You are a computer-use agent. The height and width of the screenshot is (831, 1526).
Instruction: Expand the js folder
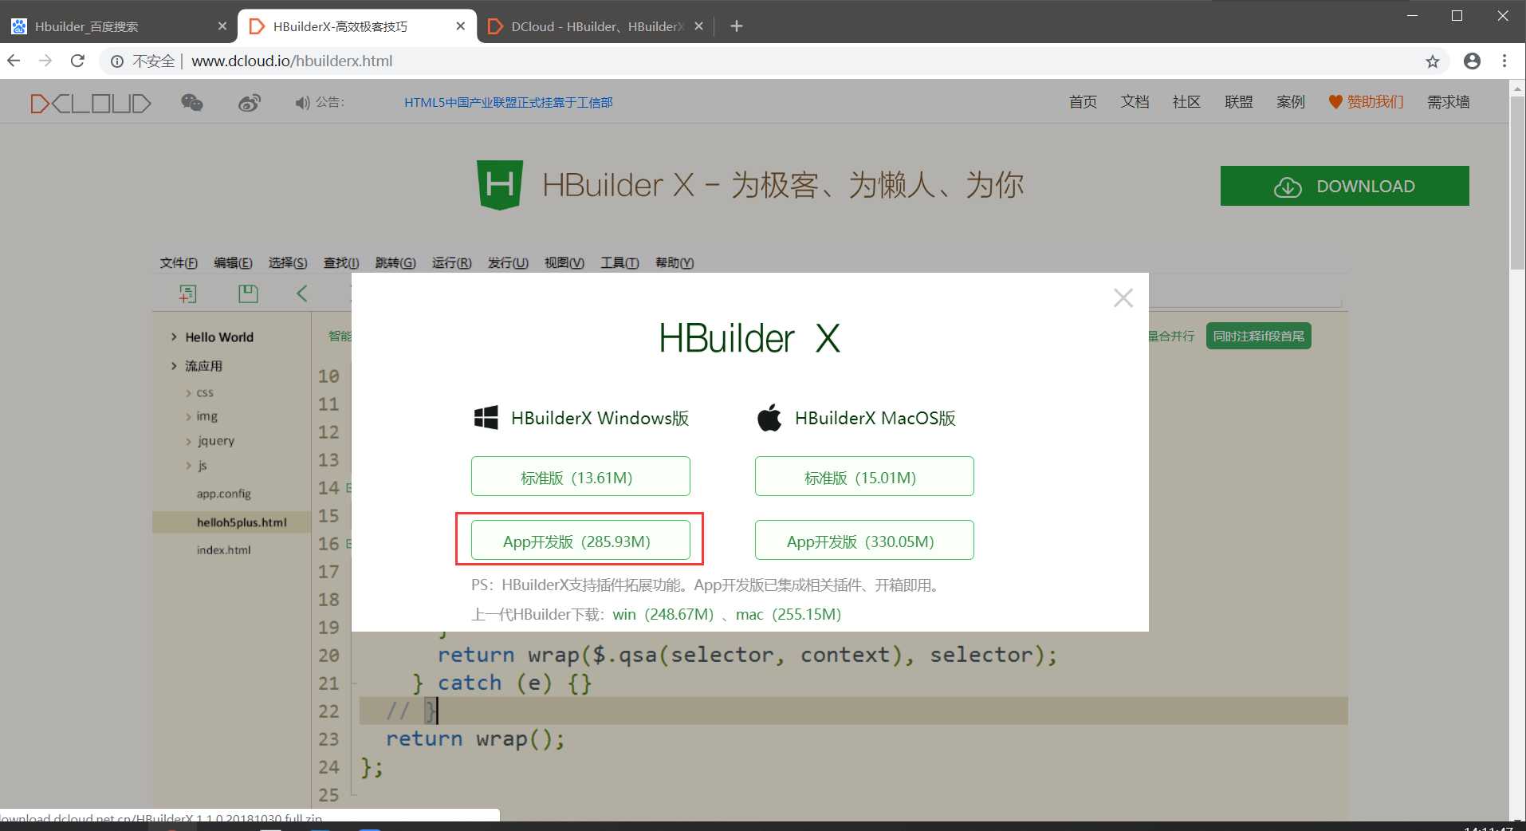189,466
